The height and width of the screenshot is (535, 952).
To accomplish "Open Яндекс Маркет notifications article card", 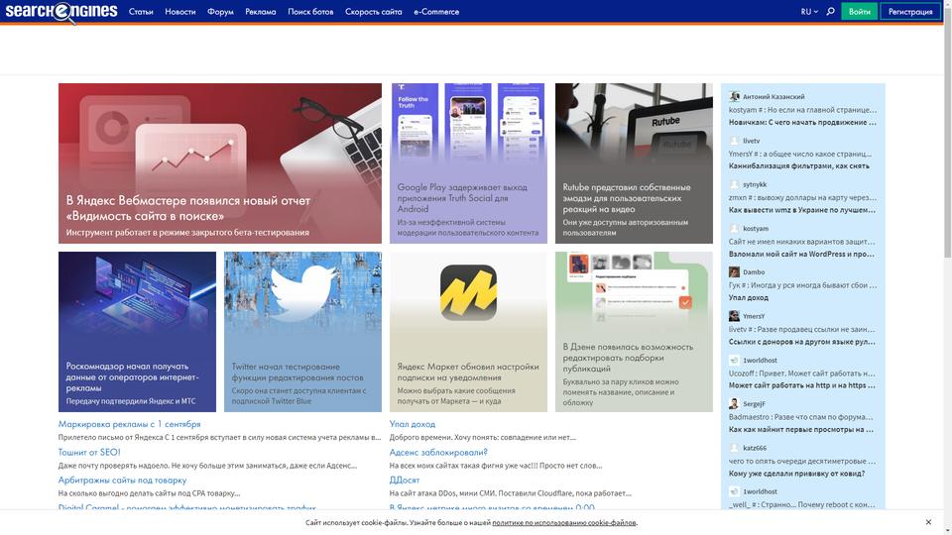I will (x=468, y=332).
